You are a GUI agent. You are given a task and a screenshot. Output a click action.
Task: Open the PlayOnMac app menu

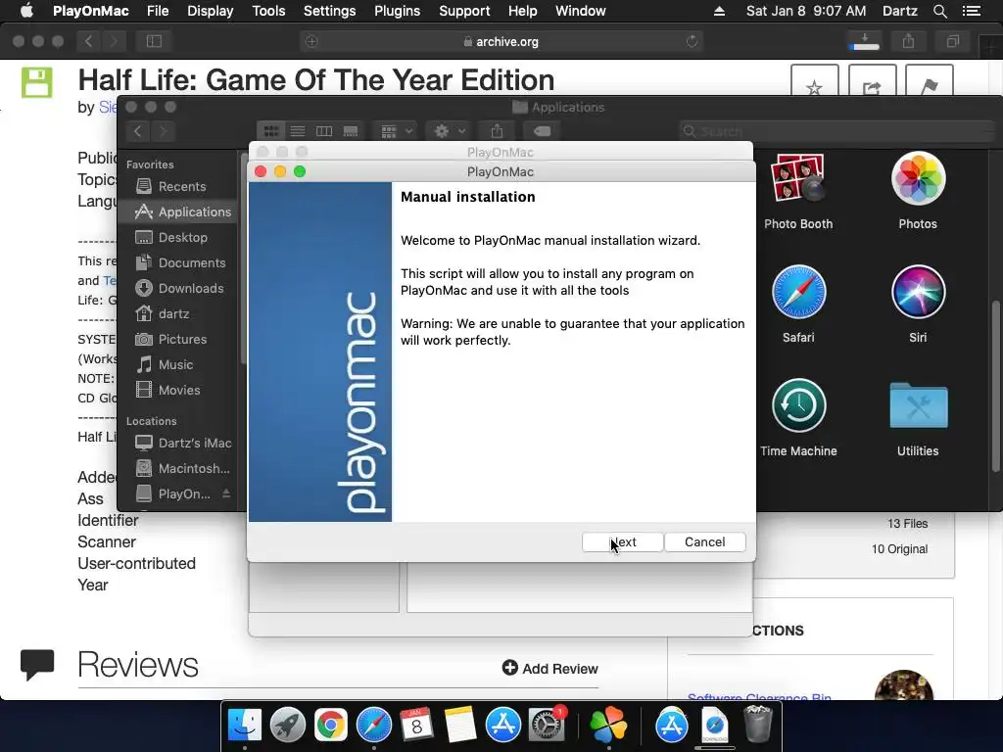click(91, 11)
